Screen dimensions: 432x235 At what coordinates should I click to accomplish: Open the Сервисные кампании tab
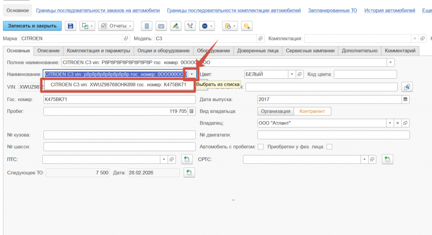pyautogui.click(x=310, y=51)
